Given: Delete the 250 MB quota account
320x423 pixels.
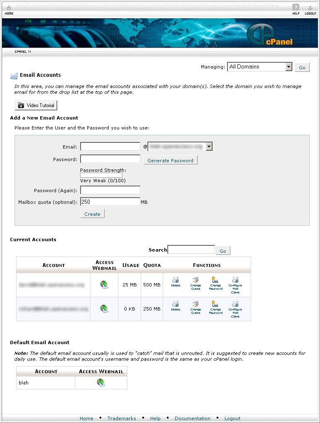Looking at the screenshot, I should pos(176,306).
